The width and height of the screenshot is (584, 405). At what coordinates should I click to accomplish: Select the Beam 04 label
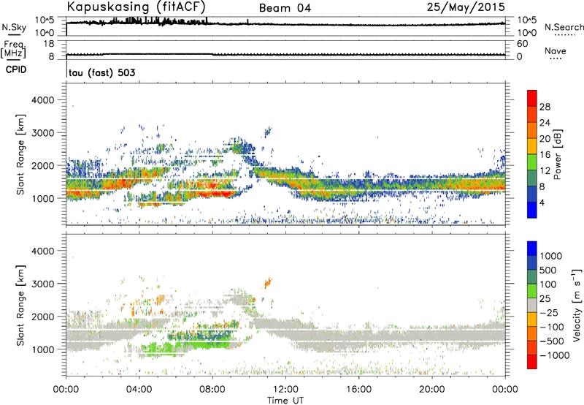(285, 8)
